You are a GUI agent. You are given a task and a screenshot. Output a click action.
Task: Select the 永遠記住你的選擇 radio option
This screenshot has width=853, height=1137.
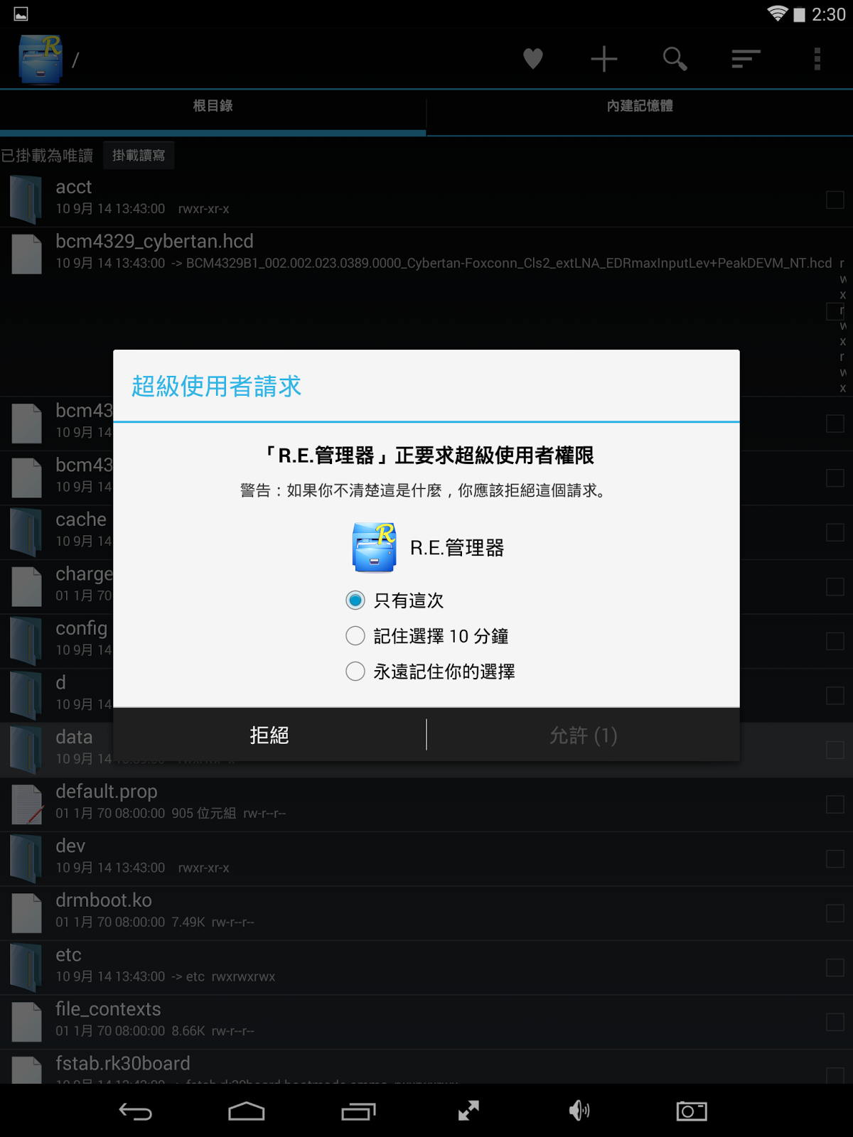click(x=355, y=672)
